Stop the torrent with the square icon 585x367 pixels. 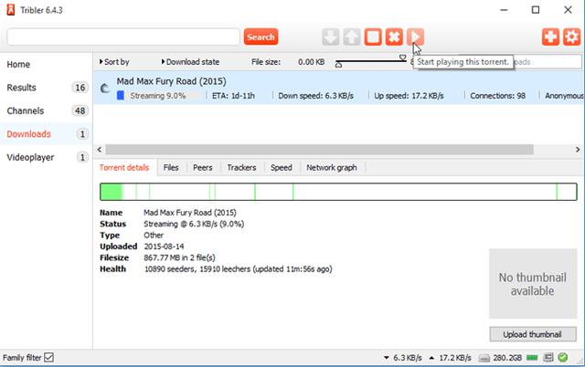[373, 37]
